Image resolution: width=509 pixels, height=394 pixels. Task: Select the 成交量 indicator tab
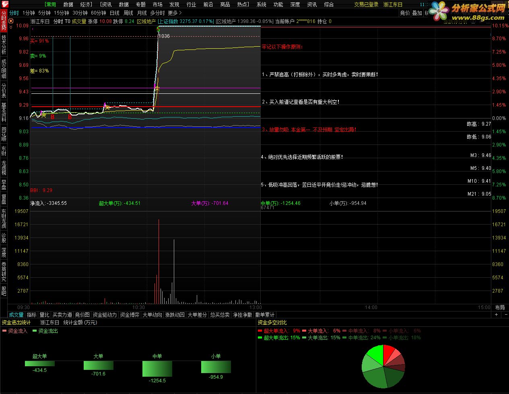16,315
